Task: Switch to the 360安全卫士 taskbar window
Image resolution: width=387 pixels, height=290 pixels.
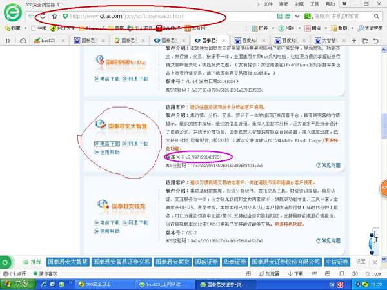Action: [104, 285]
